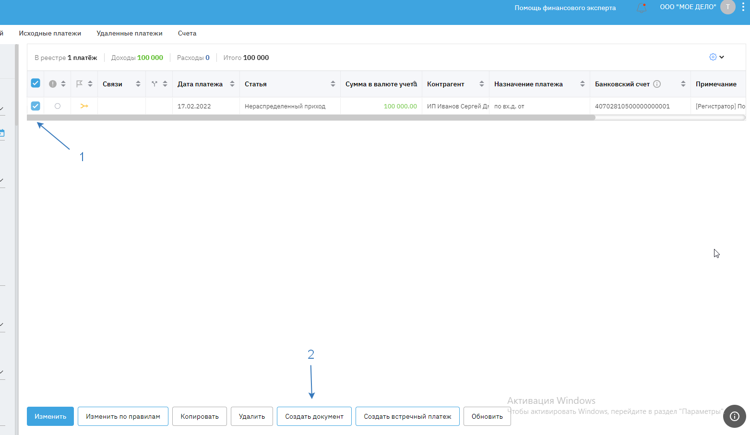This screenshot has width=750, height=435.
Task: Open the round help button at bottom right
Action: click(x=734, y=416)
